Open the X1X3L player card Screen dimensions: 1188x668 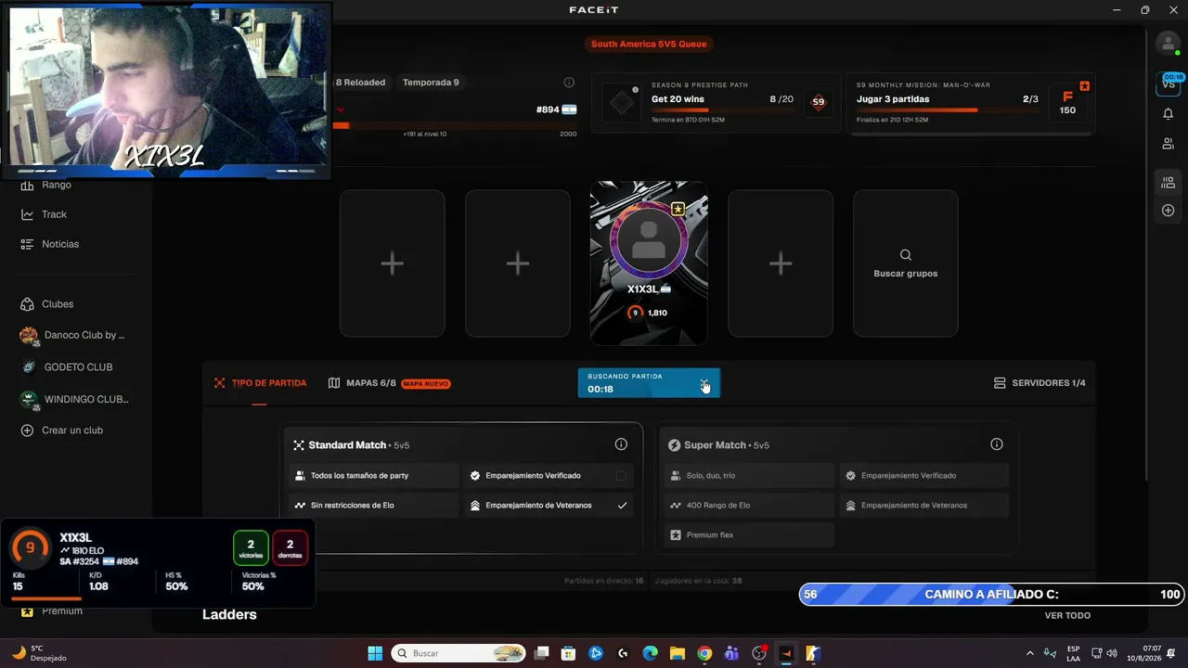click(649, 263)
